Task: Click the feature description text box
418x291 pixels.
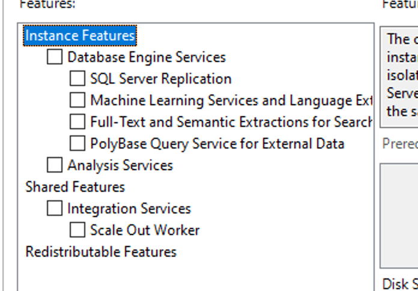Action: [401, 75]
